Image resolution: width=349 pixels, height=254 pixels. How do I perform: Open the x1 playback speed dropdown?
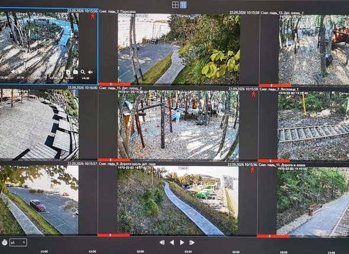18,242
